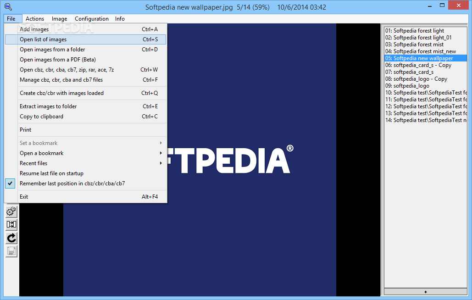The width and height of the screenshot is (472, 300).
Task: Click the rotate clockwise arrow icon
Action: [11, 238]
